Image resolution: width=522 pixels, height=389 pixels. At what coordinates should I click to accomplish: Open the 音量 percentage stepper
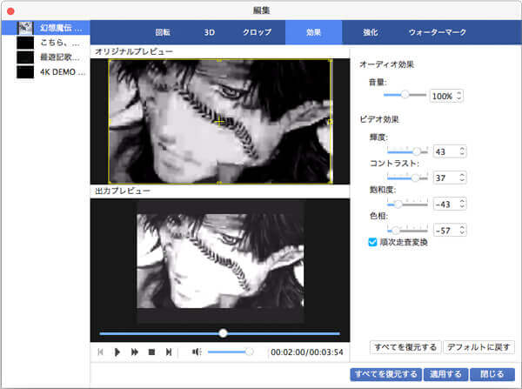(459, 95)
